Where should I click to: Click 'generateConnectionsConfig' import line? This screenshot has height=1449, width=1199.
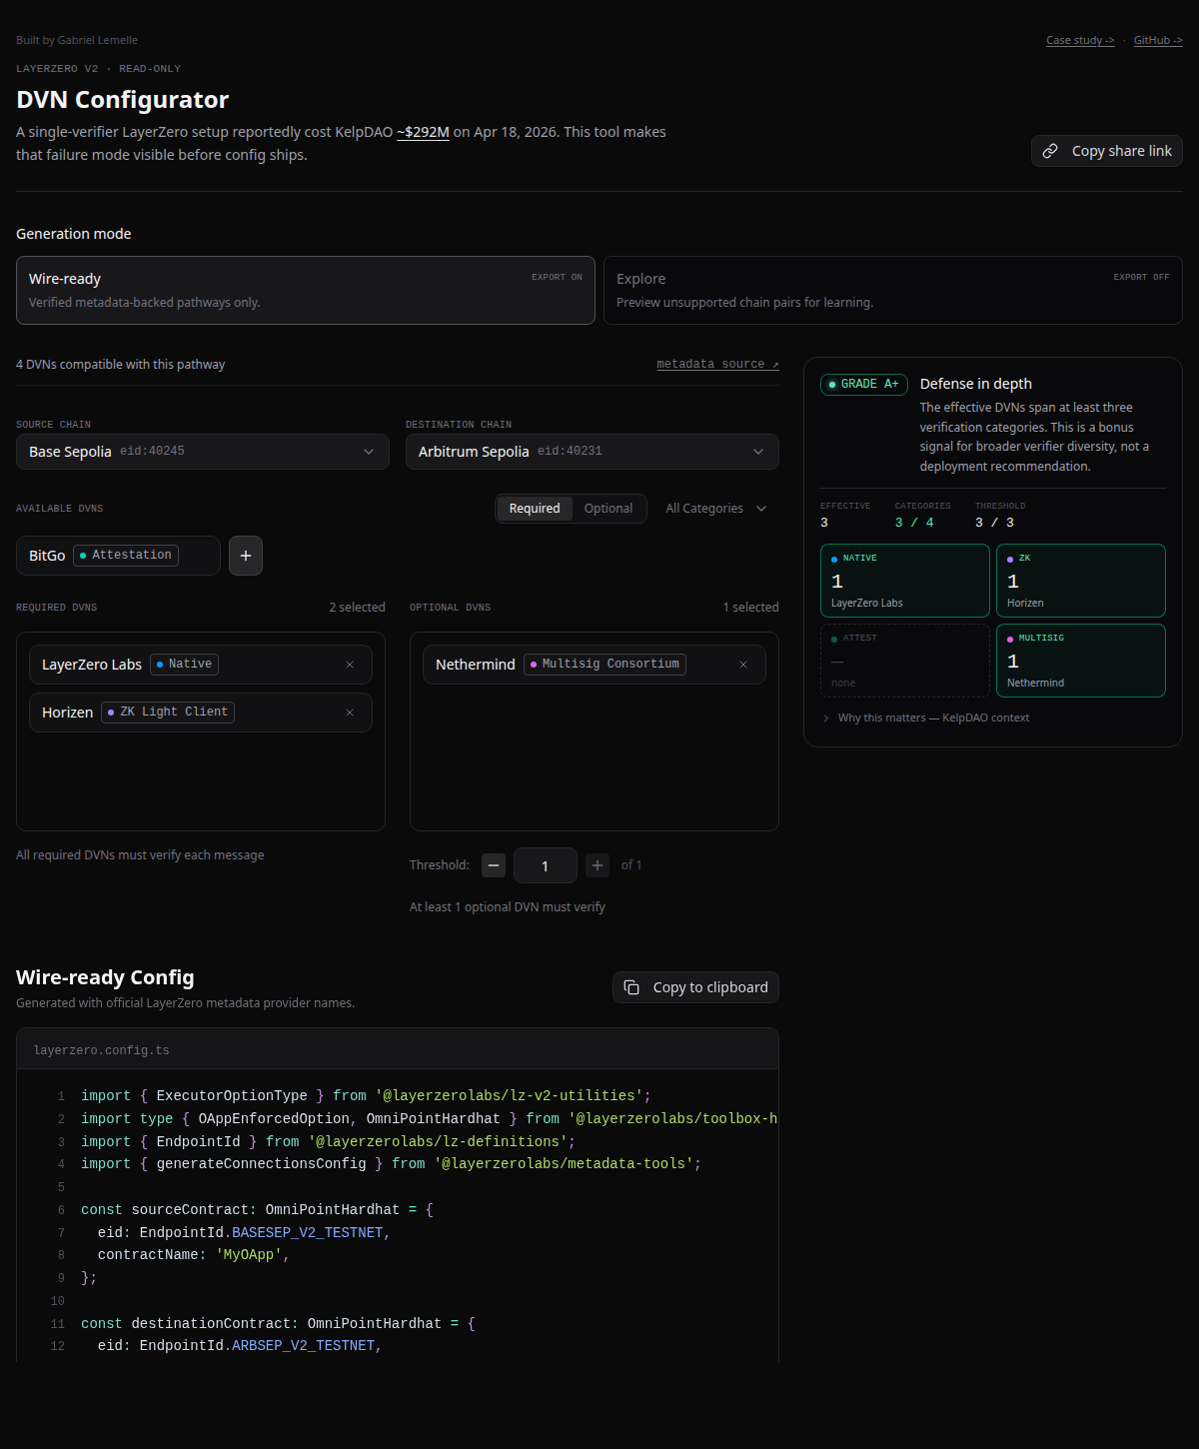[391, 1164]
